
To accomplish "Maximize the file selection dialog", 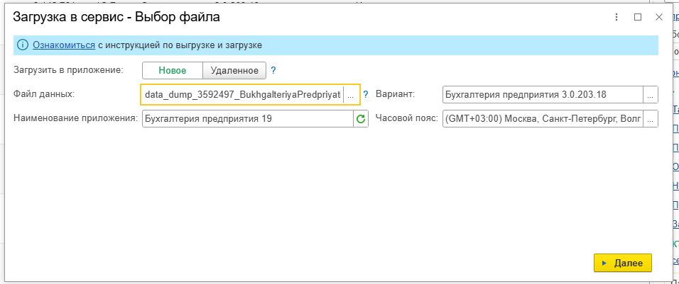I will click(637, 17).
